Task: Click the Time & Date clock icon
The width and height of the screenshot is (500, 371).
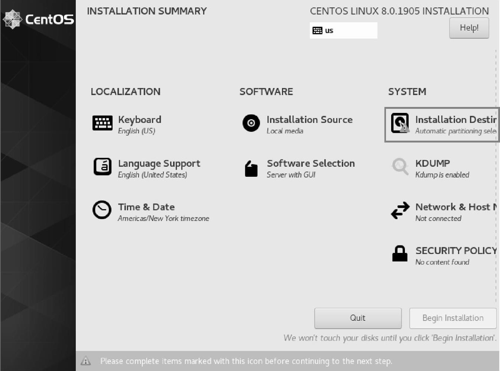Action: pos(102,210)
